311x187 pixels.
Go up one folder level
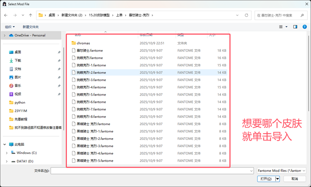(x=30, y=15)
